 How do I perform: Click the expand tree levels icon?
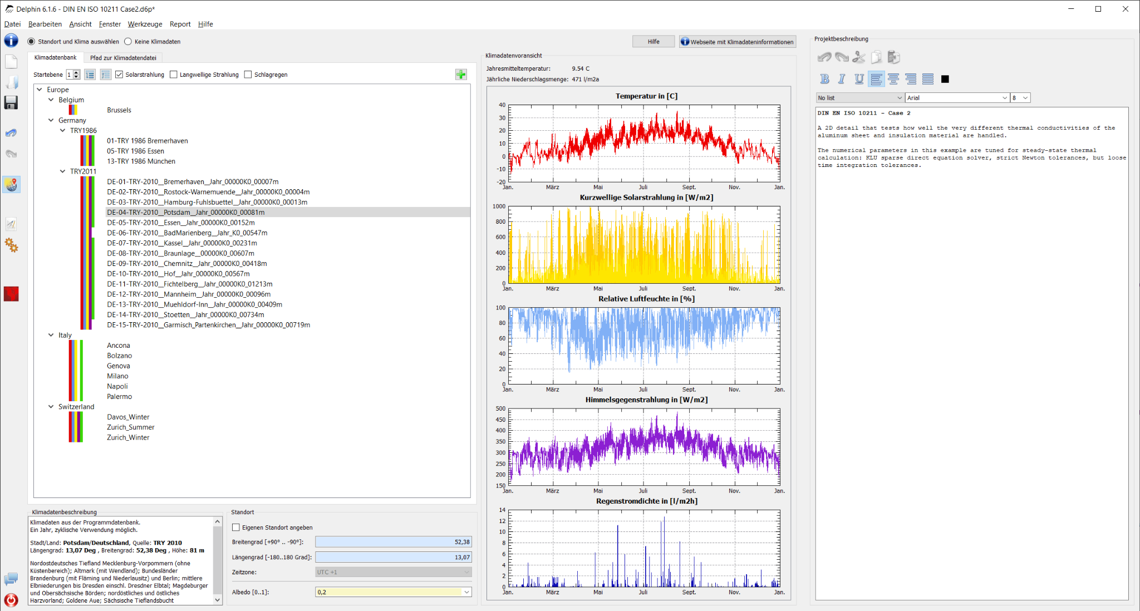pos(90,75)
